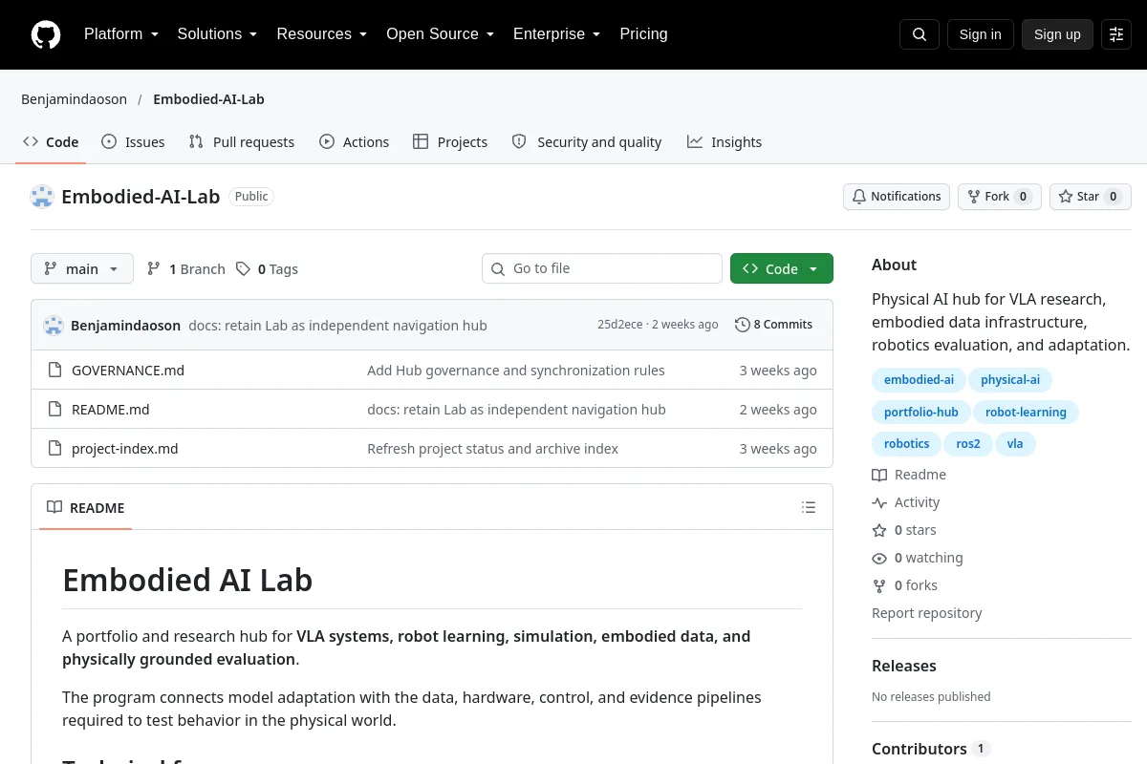The width and height of the screenshot is (1147, 764).
Task: Expand the Solutions menu
Action: tap(218, 34)
